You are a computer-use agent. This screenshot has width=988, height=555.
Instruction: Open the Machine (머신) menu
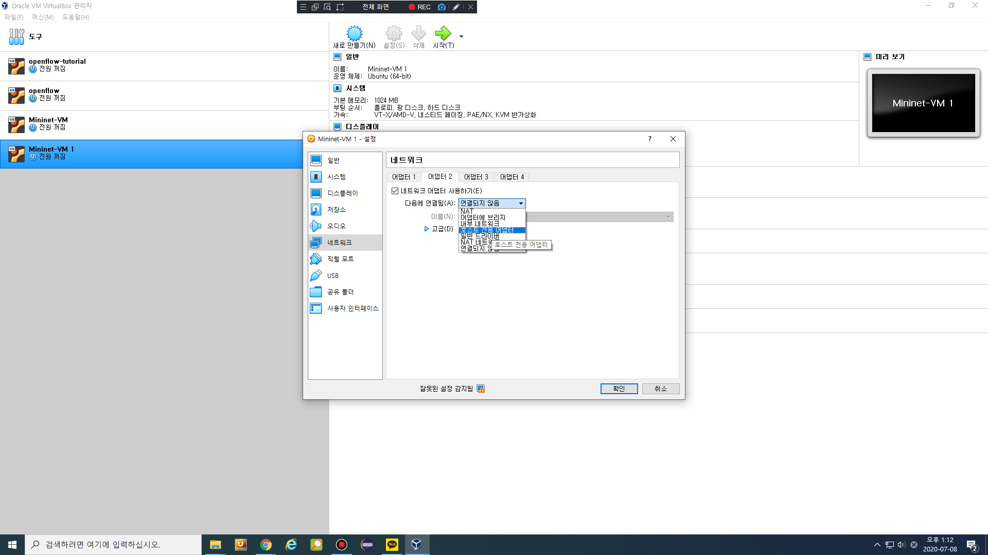point(43,17)
